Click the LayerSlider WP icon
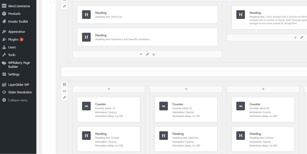 pyautogui.click(x=4, y=85)
